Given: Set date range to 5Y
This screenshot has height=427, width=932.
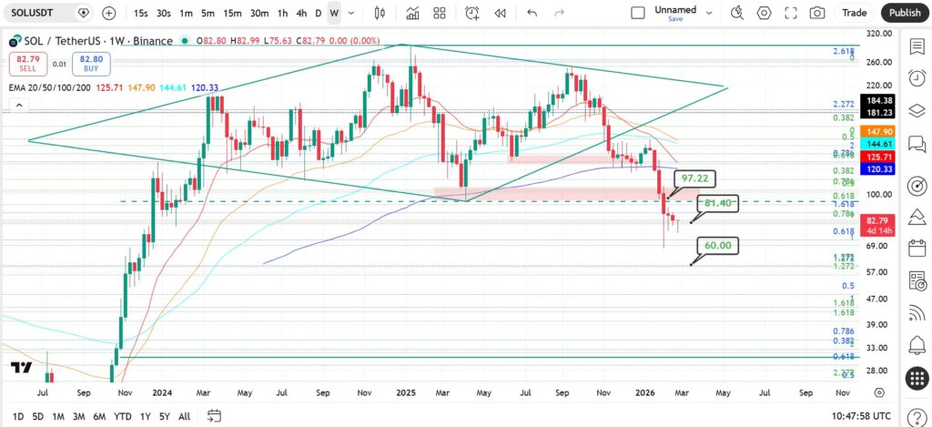Looking at the screenshot, I should click(165, 416).
